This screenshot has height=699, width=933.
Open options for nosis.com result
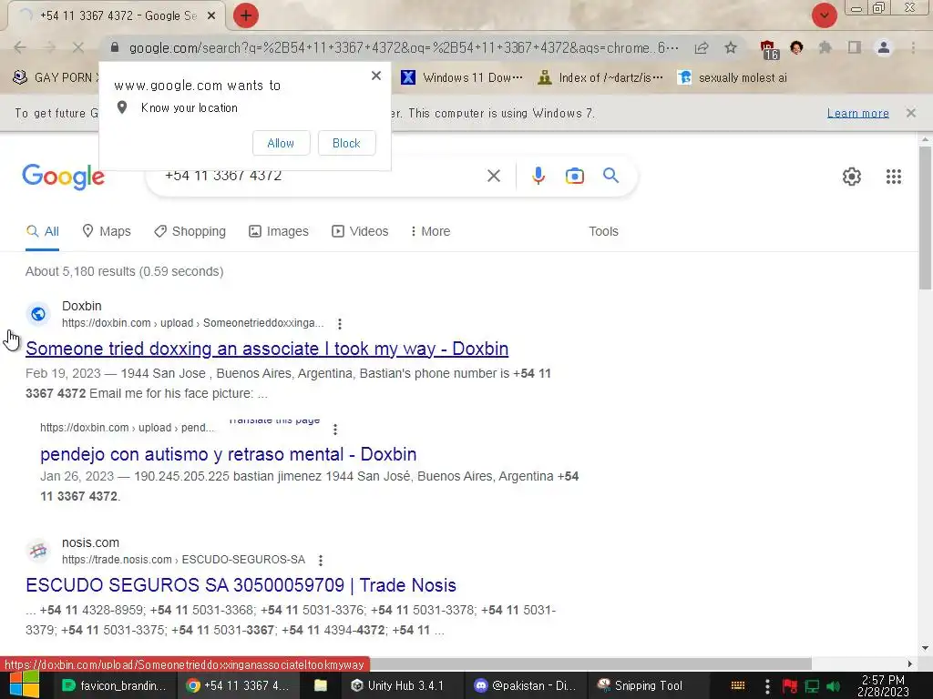click(x=321, y=561)
